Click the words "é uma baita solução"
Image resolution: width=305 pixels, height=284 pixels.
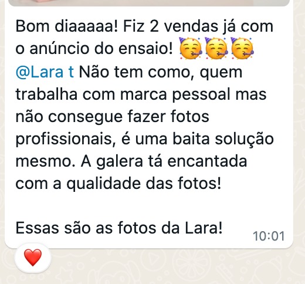coord(198,139)
